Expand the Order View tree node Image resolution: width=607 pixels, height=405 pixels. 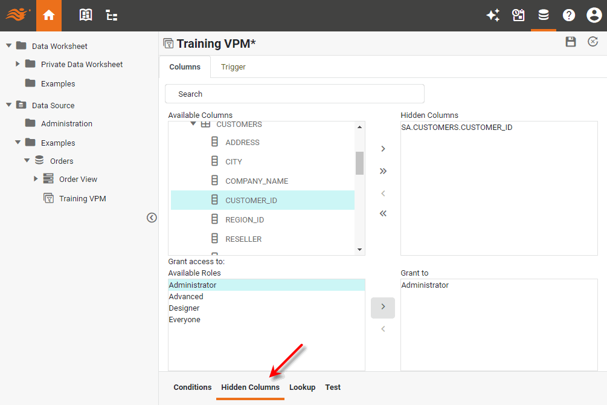coord(36,179)
